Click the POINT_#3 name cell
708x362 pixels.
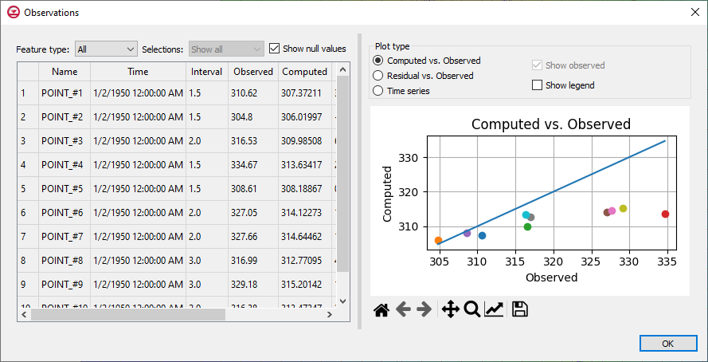click(65, 141)
